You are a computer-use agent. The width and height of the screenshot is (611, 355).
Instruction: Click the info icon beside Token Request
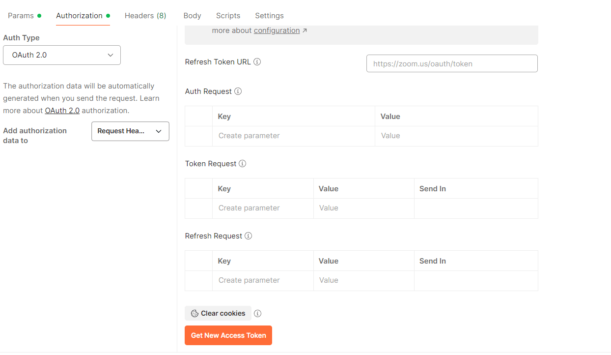click(x=242, y=163)
